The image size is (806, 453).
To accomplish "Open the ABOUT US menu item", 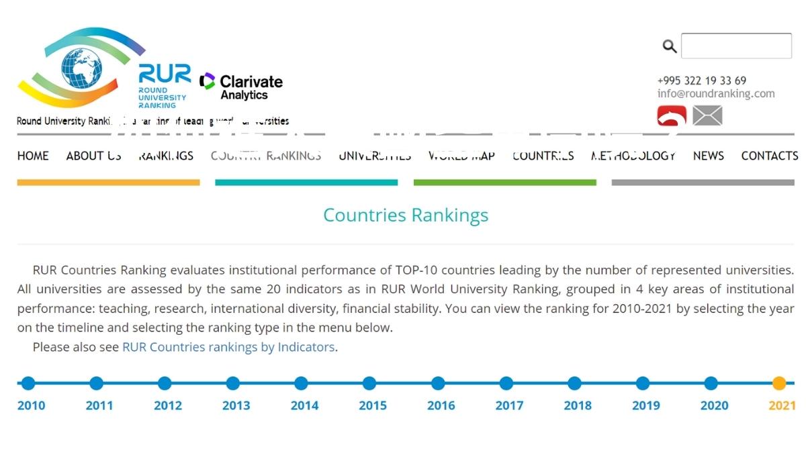I will click(x=94, y=156).
